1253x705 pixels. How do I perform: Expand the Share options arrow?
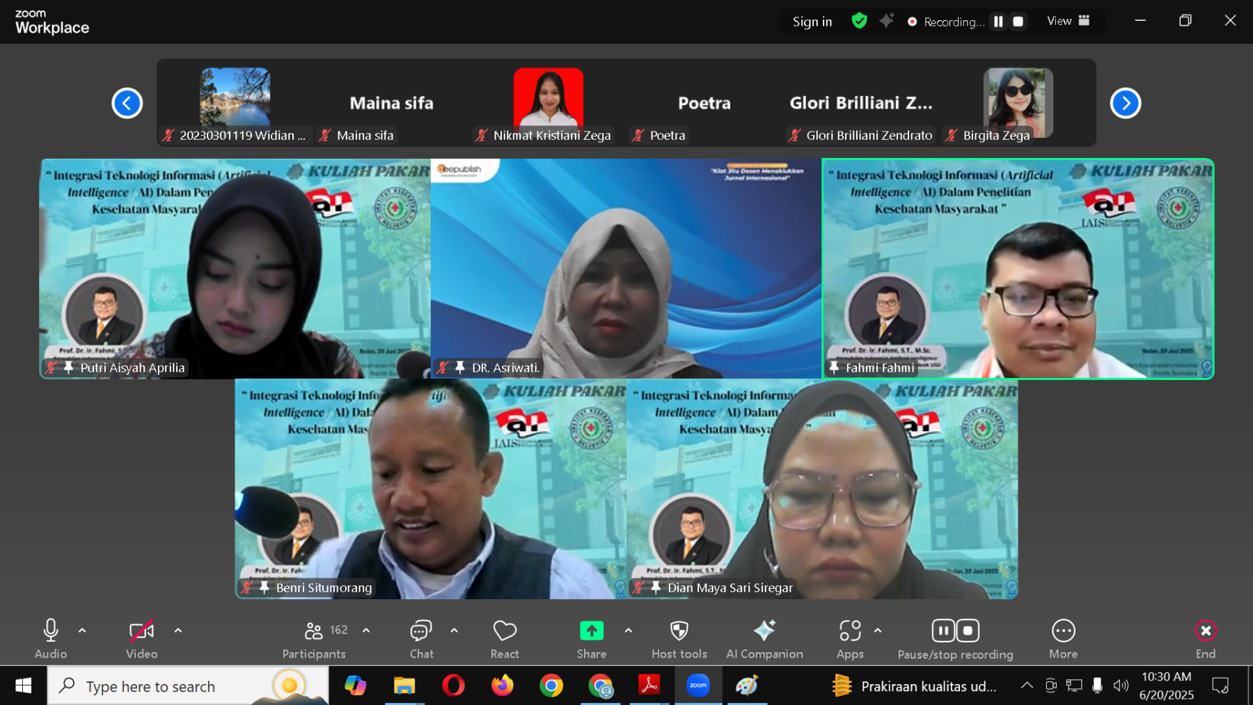point(629,631)
